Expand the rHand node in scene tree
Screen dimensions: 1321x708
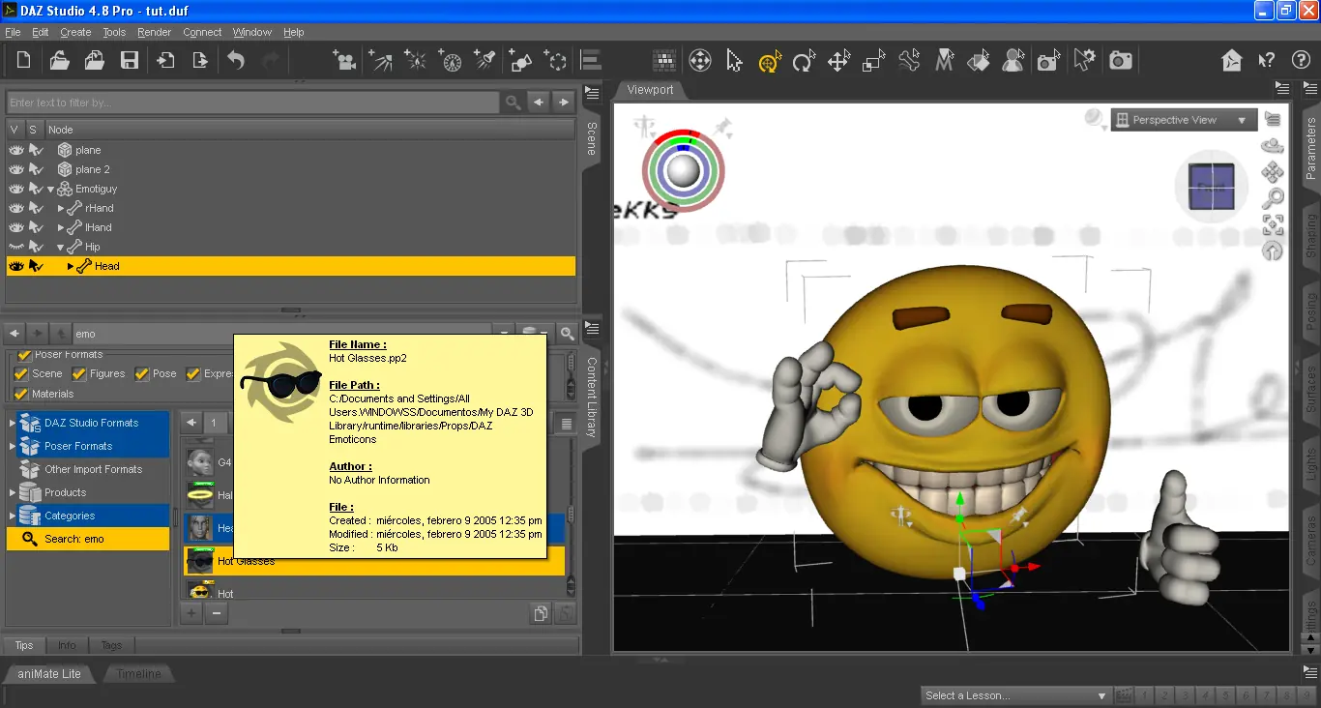tap(61, 208)
